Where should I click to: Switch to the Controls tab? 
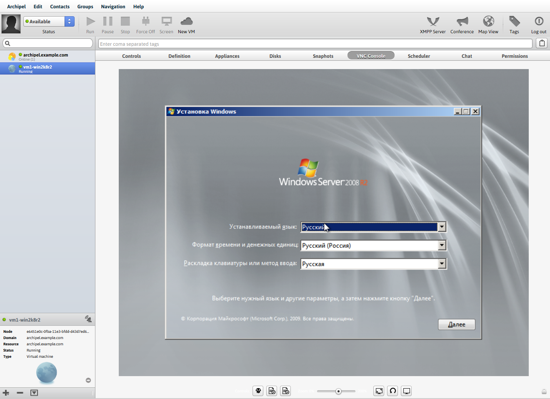coord(132,56)
